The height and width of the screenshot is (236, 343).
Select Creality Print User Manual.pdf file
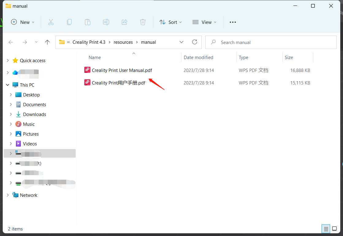coord(122,70)
